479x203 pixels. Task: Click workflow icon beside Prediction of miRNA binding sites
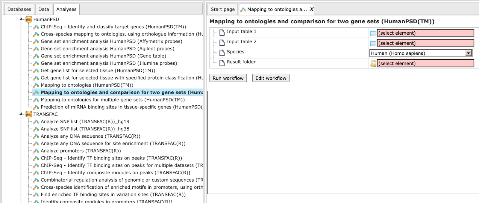[36, 107]
